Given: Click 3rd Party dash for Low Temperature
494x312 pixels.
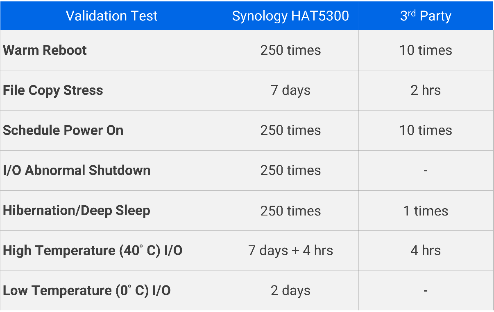Looking at the screenshot, I should (x=426, y=291).
